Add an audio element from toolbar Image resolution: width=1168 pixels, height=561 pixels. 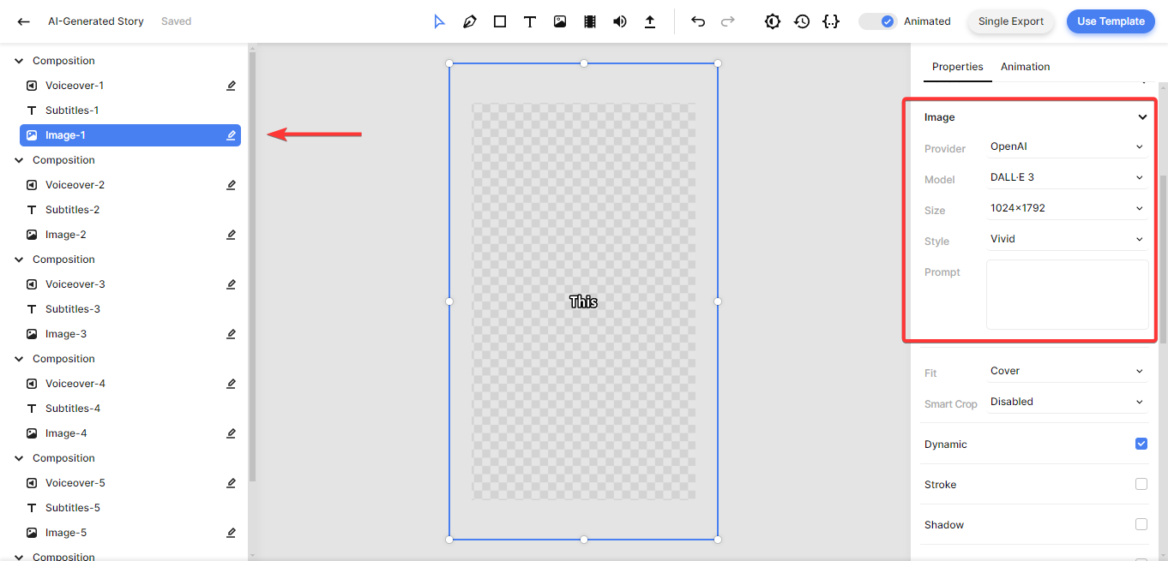[620, 21]
